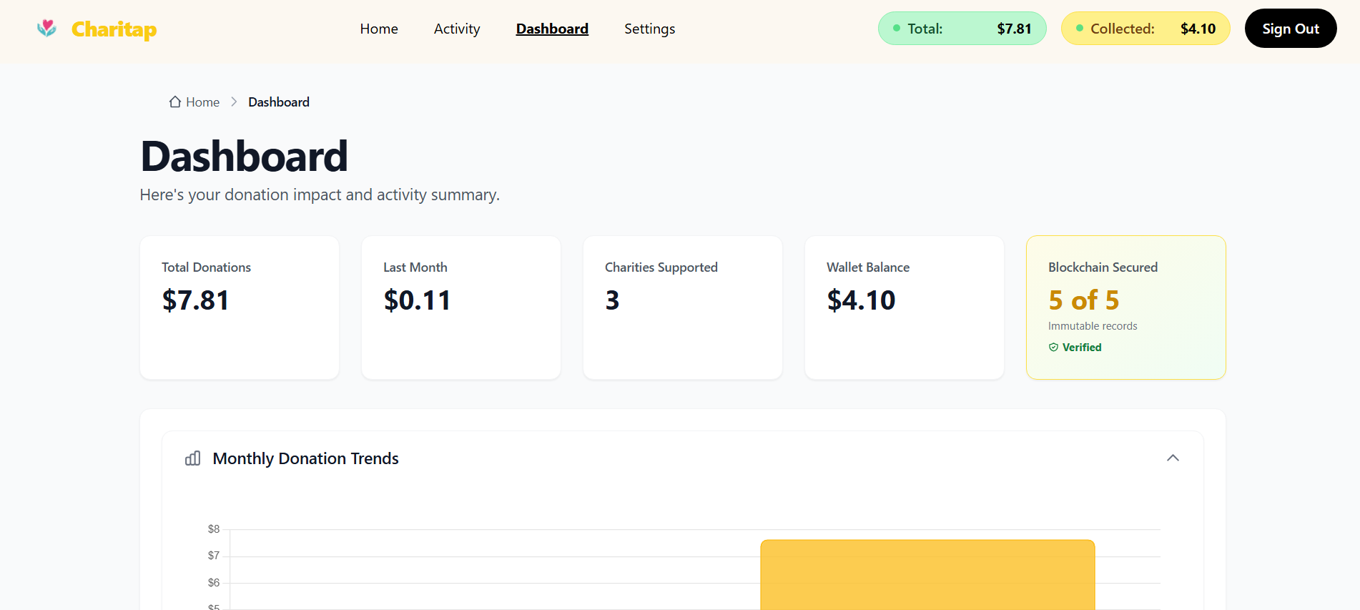Image resolution: width=1360 pixels, height=610 pixels.
Task: Click the green dot in Total pill
Action: [897, 29]
